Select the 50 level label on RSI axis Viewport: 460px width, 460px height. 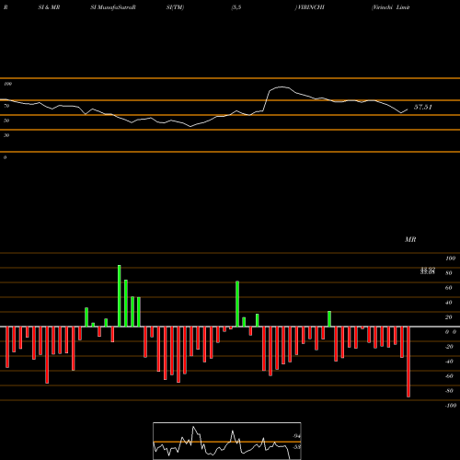click(6, 121)
